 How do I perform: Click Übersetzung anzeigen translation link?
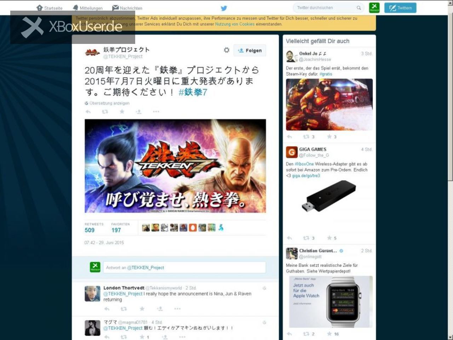point(107,103)
